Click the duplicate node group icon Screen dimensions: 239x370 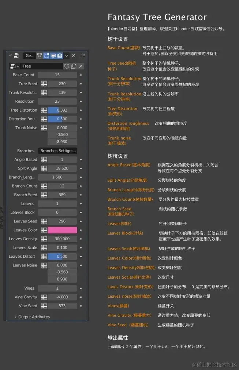[x=74, y=66]
